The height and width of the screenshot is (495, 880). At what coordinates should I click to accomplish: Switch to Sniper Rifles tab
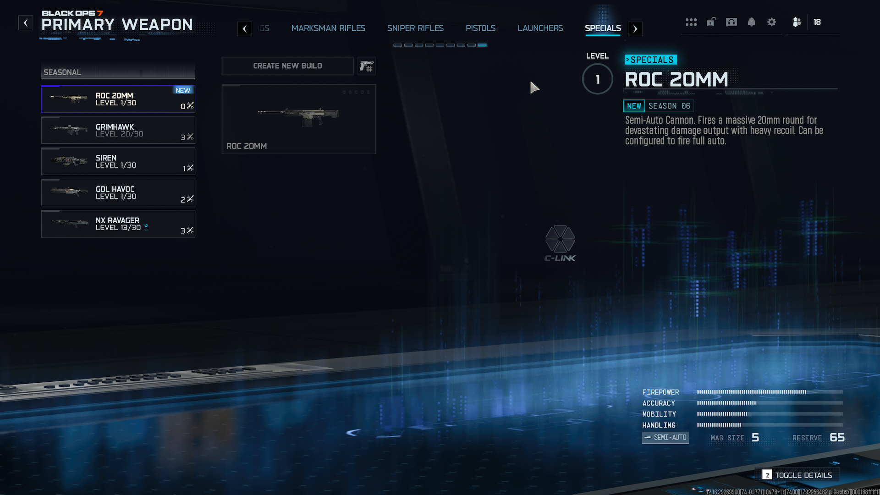pos(415,28)
